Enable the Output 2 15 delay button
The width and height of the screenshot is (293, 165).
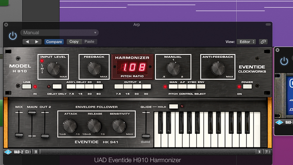coord(128,86)
